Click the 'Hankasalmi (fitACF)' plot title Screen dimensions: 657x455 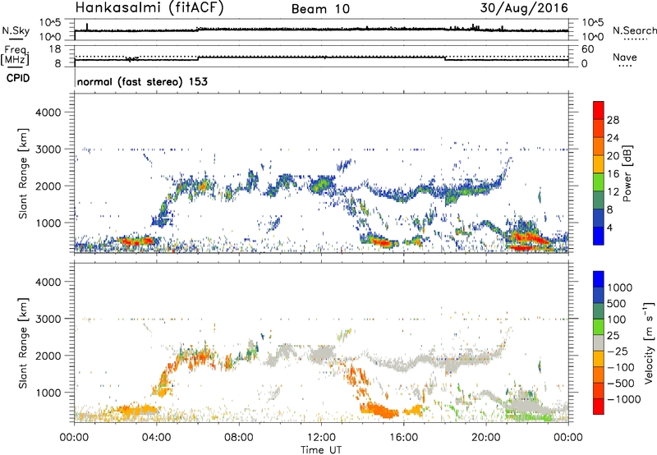pos(149,8)
